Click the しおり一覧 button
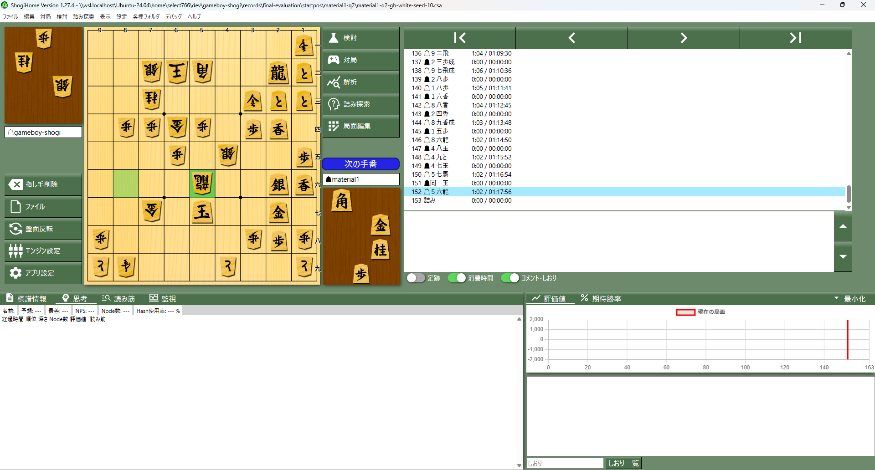 pos(623,463)
